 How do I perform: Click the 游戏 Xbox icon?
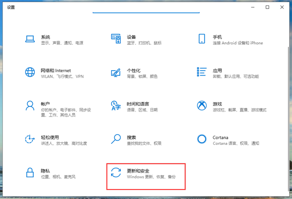(202, 105)
